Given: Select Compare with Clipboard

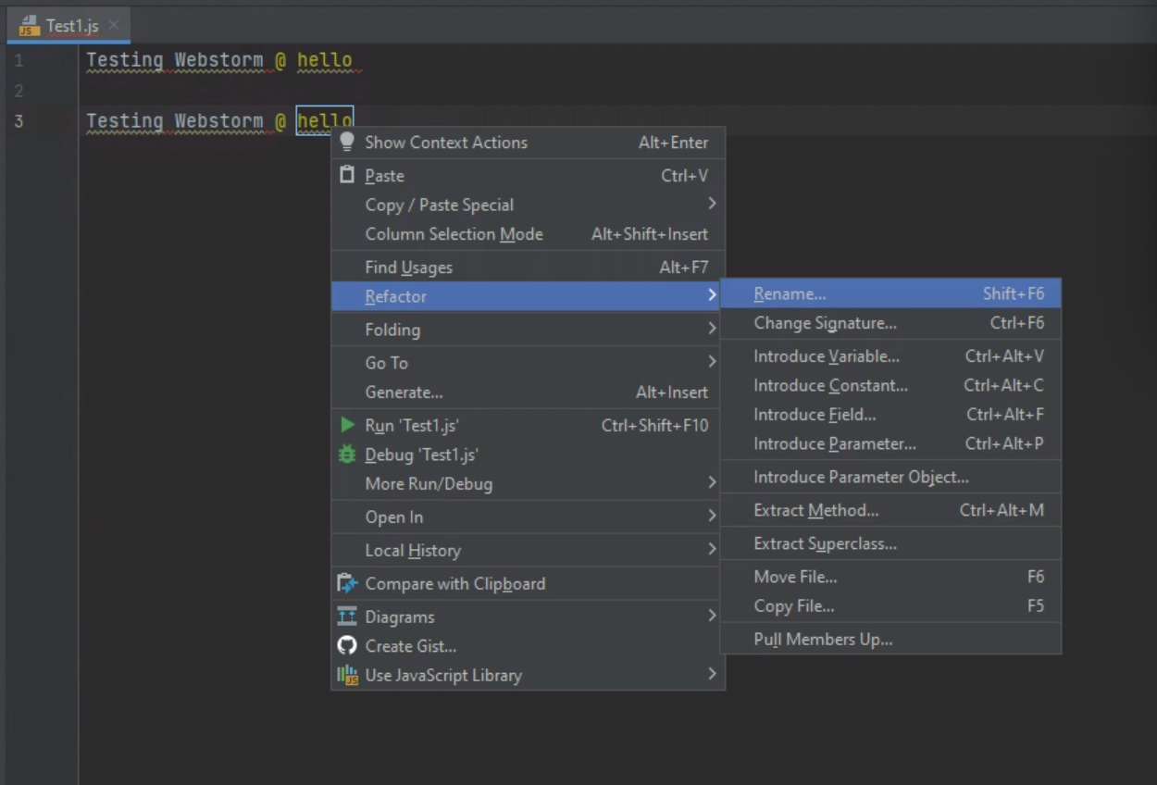Looking at the screenshot, I should tap(528, 583).
